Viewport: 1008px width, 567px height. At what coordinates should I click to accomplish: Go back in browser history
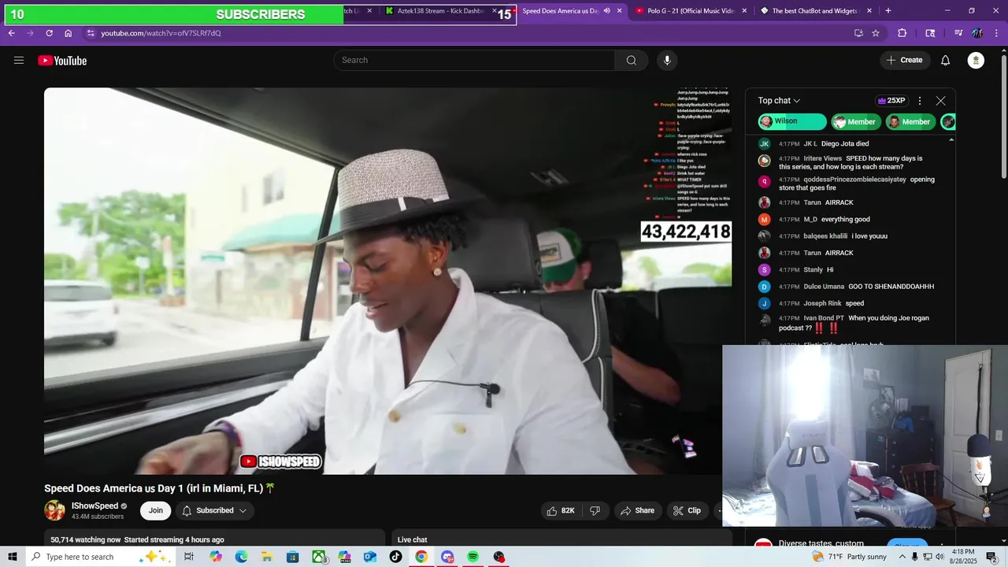(x=12, y=33)
